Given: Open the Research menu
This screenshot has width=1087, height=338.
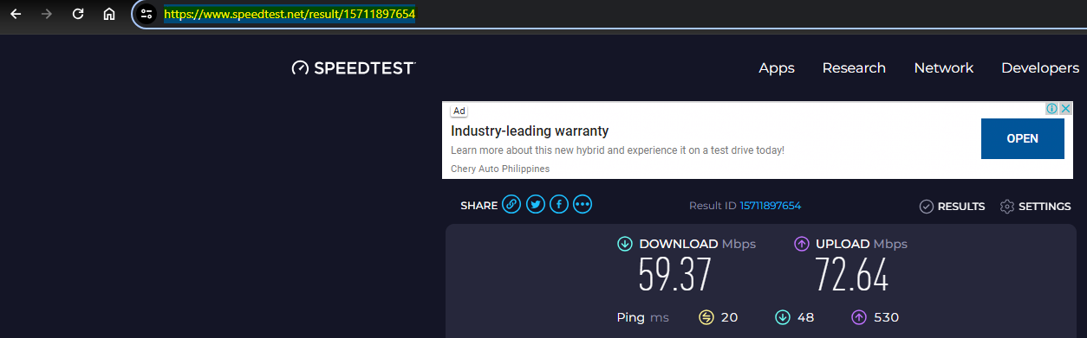Looking at the screenshot, I should click(854, 68).
